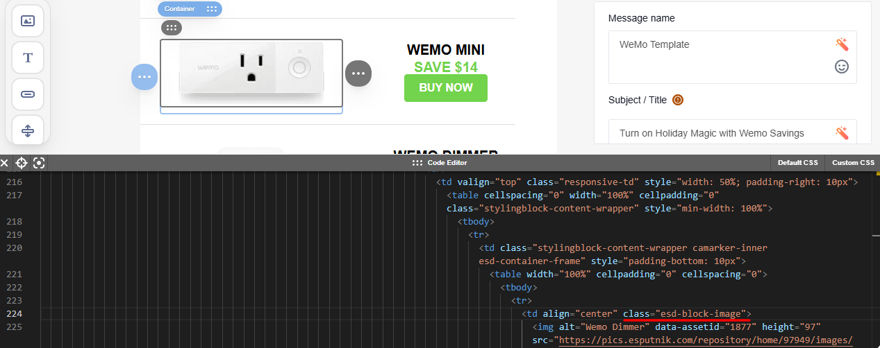Close the code editor with X icon
This screenshot has width=880, height=348.
point(4,163)
